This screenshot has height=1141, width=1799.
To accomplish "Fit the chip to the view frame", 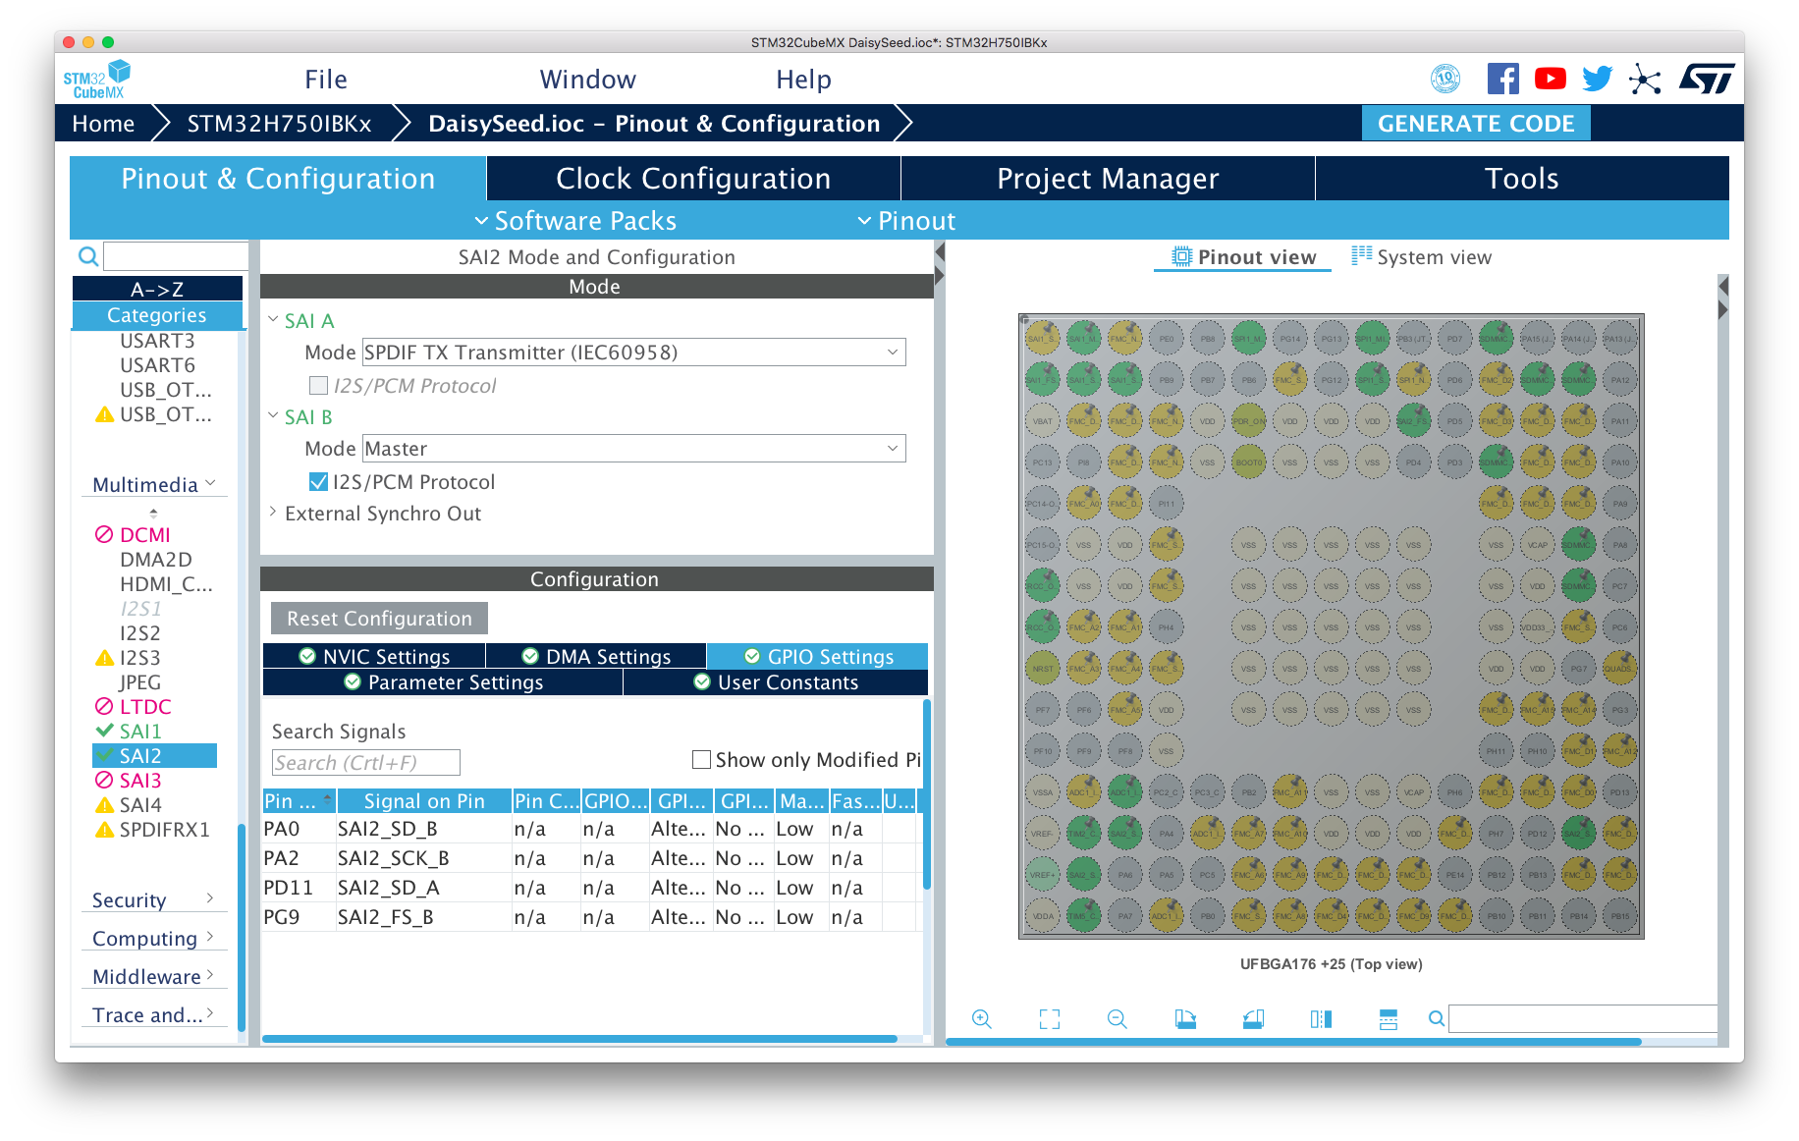I will pyautogui.click(x=1050, y=1019).
